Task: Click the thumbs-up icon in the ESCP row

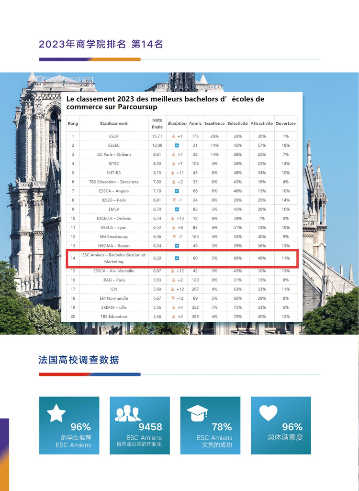Action: point(174,136)
